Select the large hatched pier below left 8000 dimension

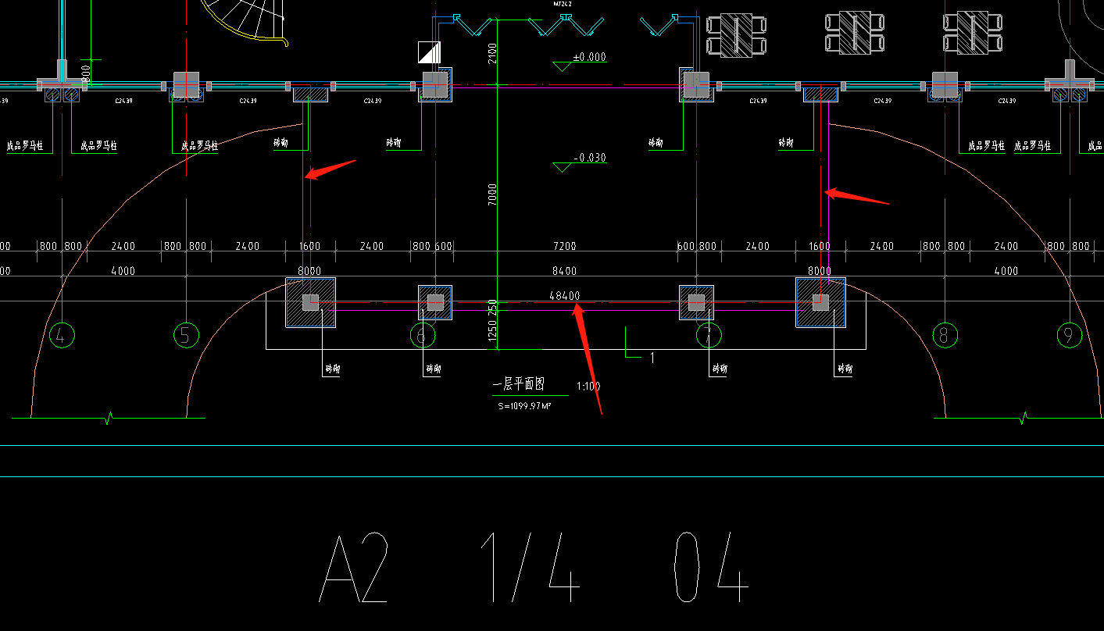pos(310,302)
